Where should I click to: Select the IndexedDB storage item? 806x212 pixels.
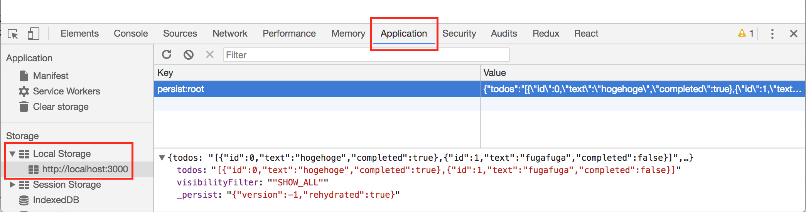[x=56, y=200]
